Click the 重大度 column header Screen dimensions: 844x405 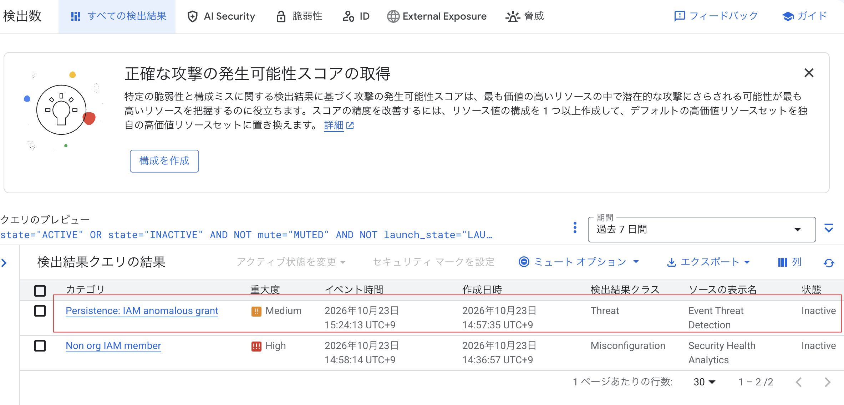coord(265,289)
